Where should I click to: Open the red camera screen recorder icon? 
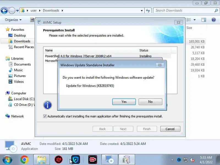93,160
